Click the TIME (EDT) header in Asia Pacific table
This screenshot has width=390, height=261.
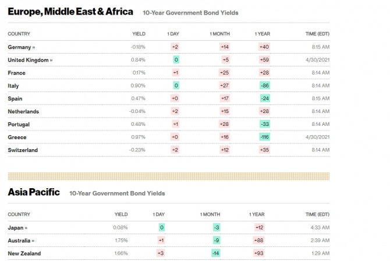pos(317,214)
